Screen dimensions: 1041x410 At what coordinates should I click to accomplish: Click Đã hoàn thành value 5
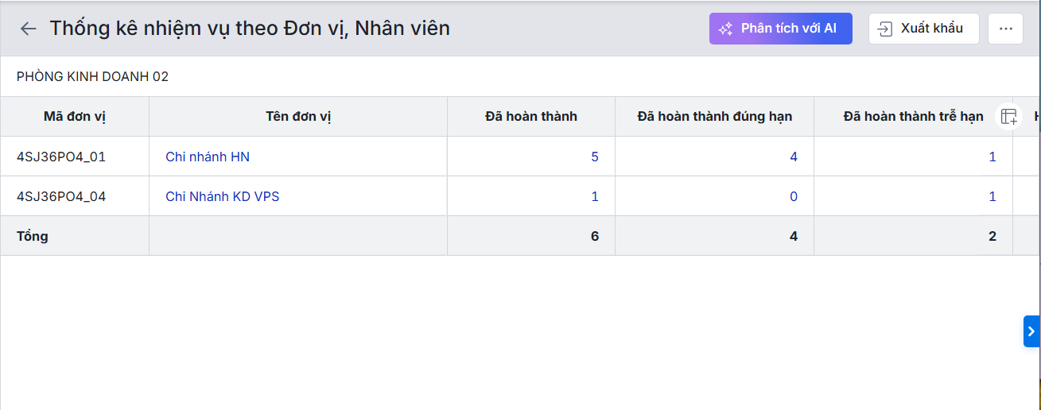594,157
